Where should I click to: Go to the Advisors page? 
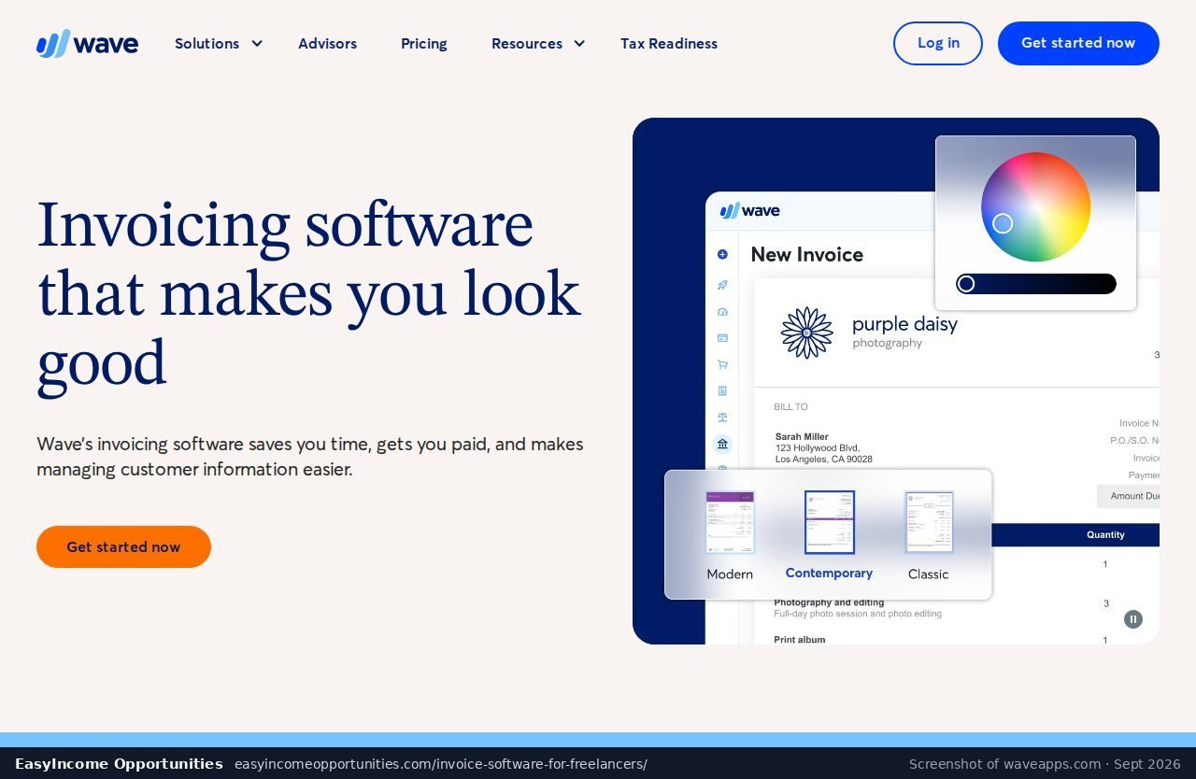tap(327, 43)
